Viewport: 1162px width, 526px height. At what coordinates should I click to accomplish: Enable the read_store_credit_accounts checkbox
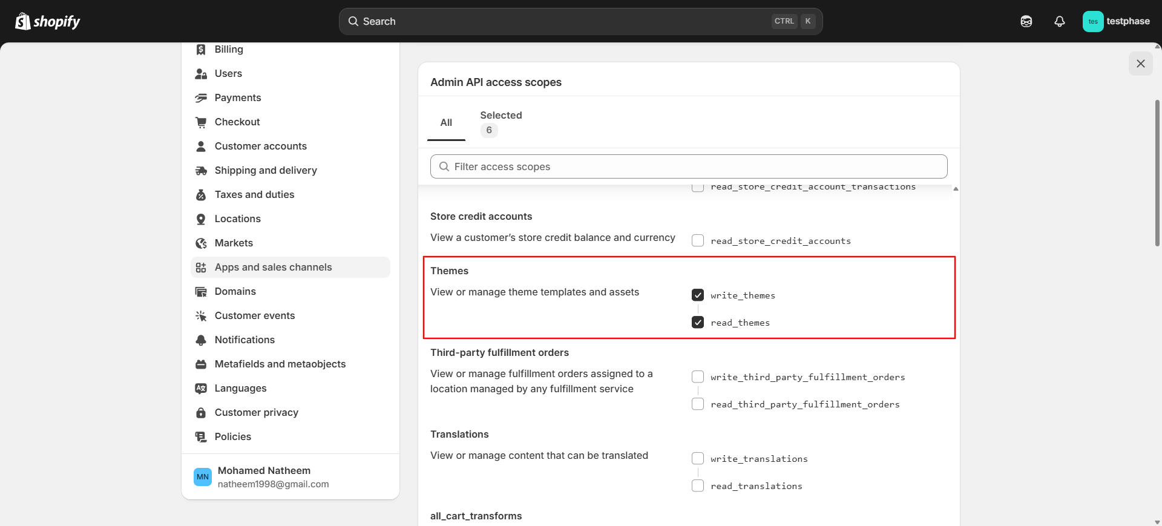click(x=698, y=241)
